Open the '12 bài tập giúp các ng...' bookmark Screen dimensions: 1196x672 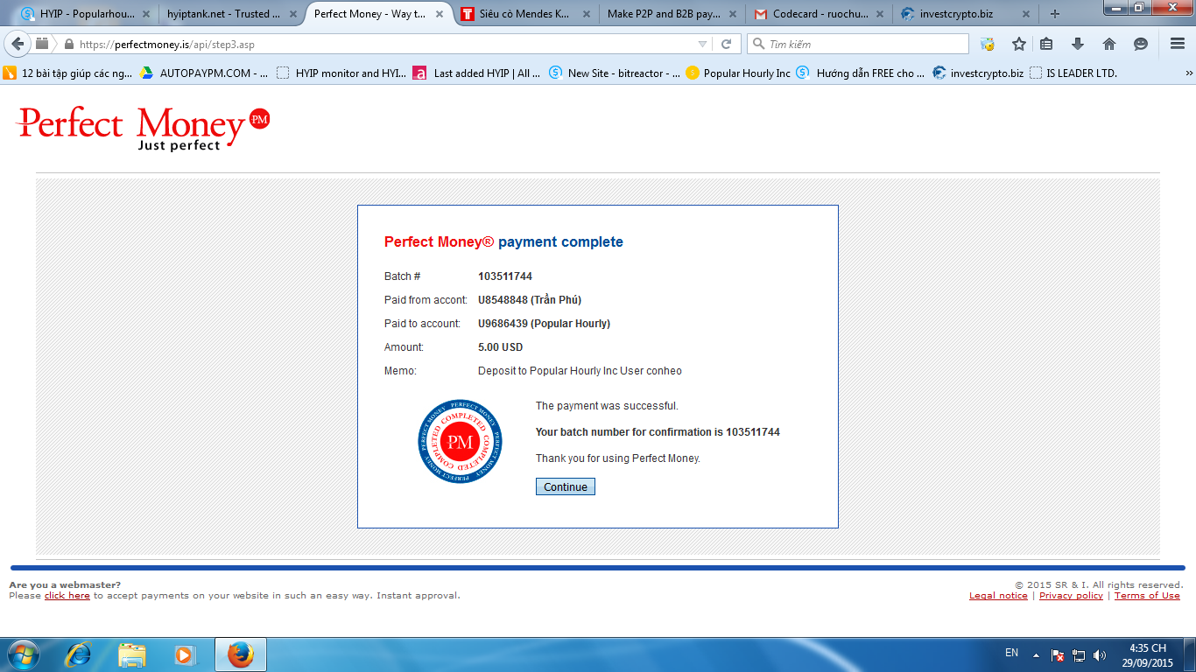click(68, 73)
